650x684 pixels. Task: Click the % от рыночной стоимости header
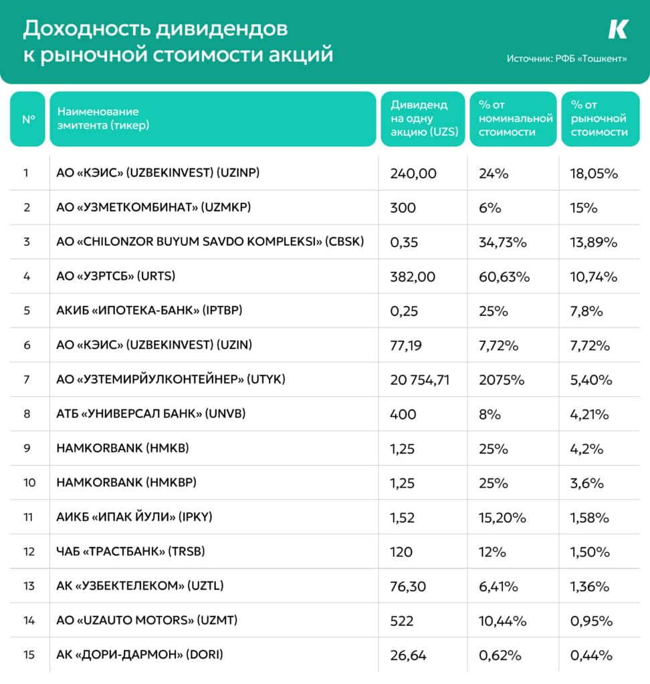[601, 119]
